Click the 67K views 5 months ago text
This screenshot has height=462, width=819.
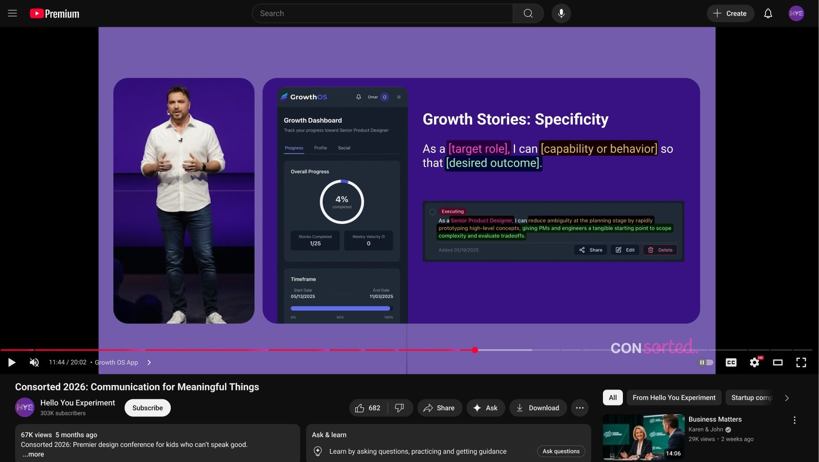pos(59,435)
